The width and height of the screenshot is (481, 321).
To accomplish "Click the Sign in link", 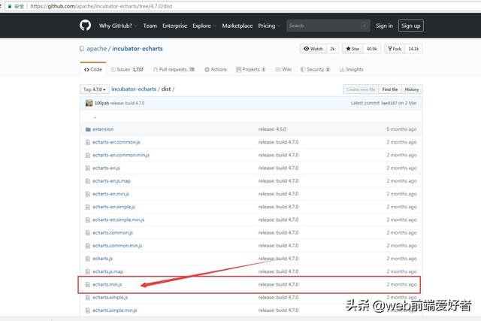I will coord(384,26).
